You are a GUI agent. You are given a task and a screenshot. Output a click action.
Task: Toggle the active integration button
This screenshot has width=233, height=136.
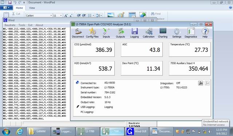[x=201, y=83]
